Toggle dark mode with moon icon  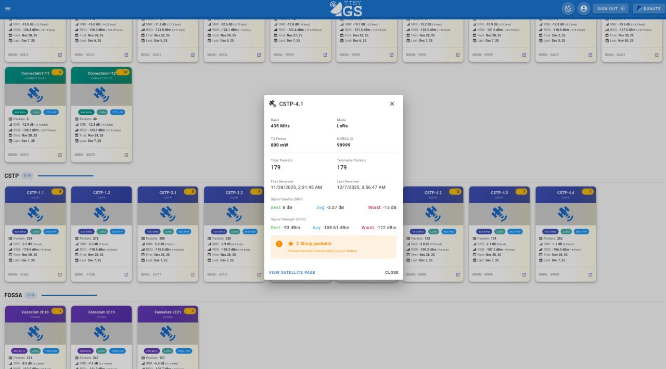tap(568, 8)
